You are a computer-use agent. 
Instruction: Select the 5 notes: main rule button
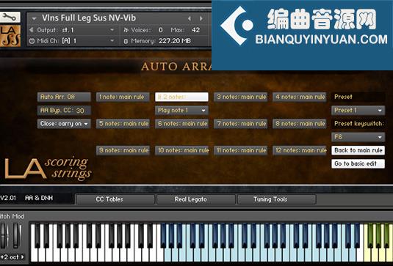(123, 124)
